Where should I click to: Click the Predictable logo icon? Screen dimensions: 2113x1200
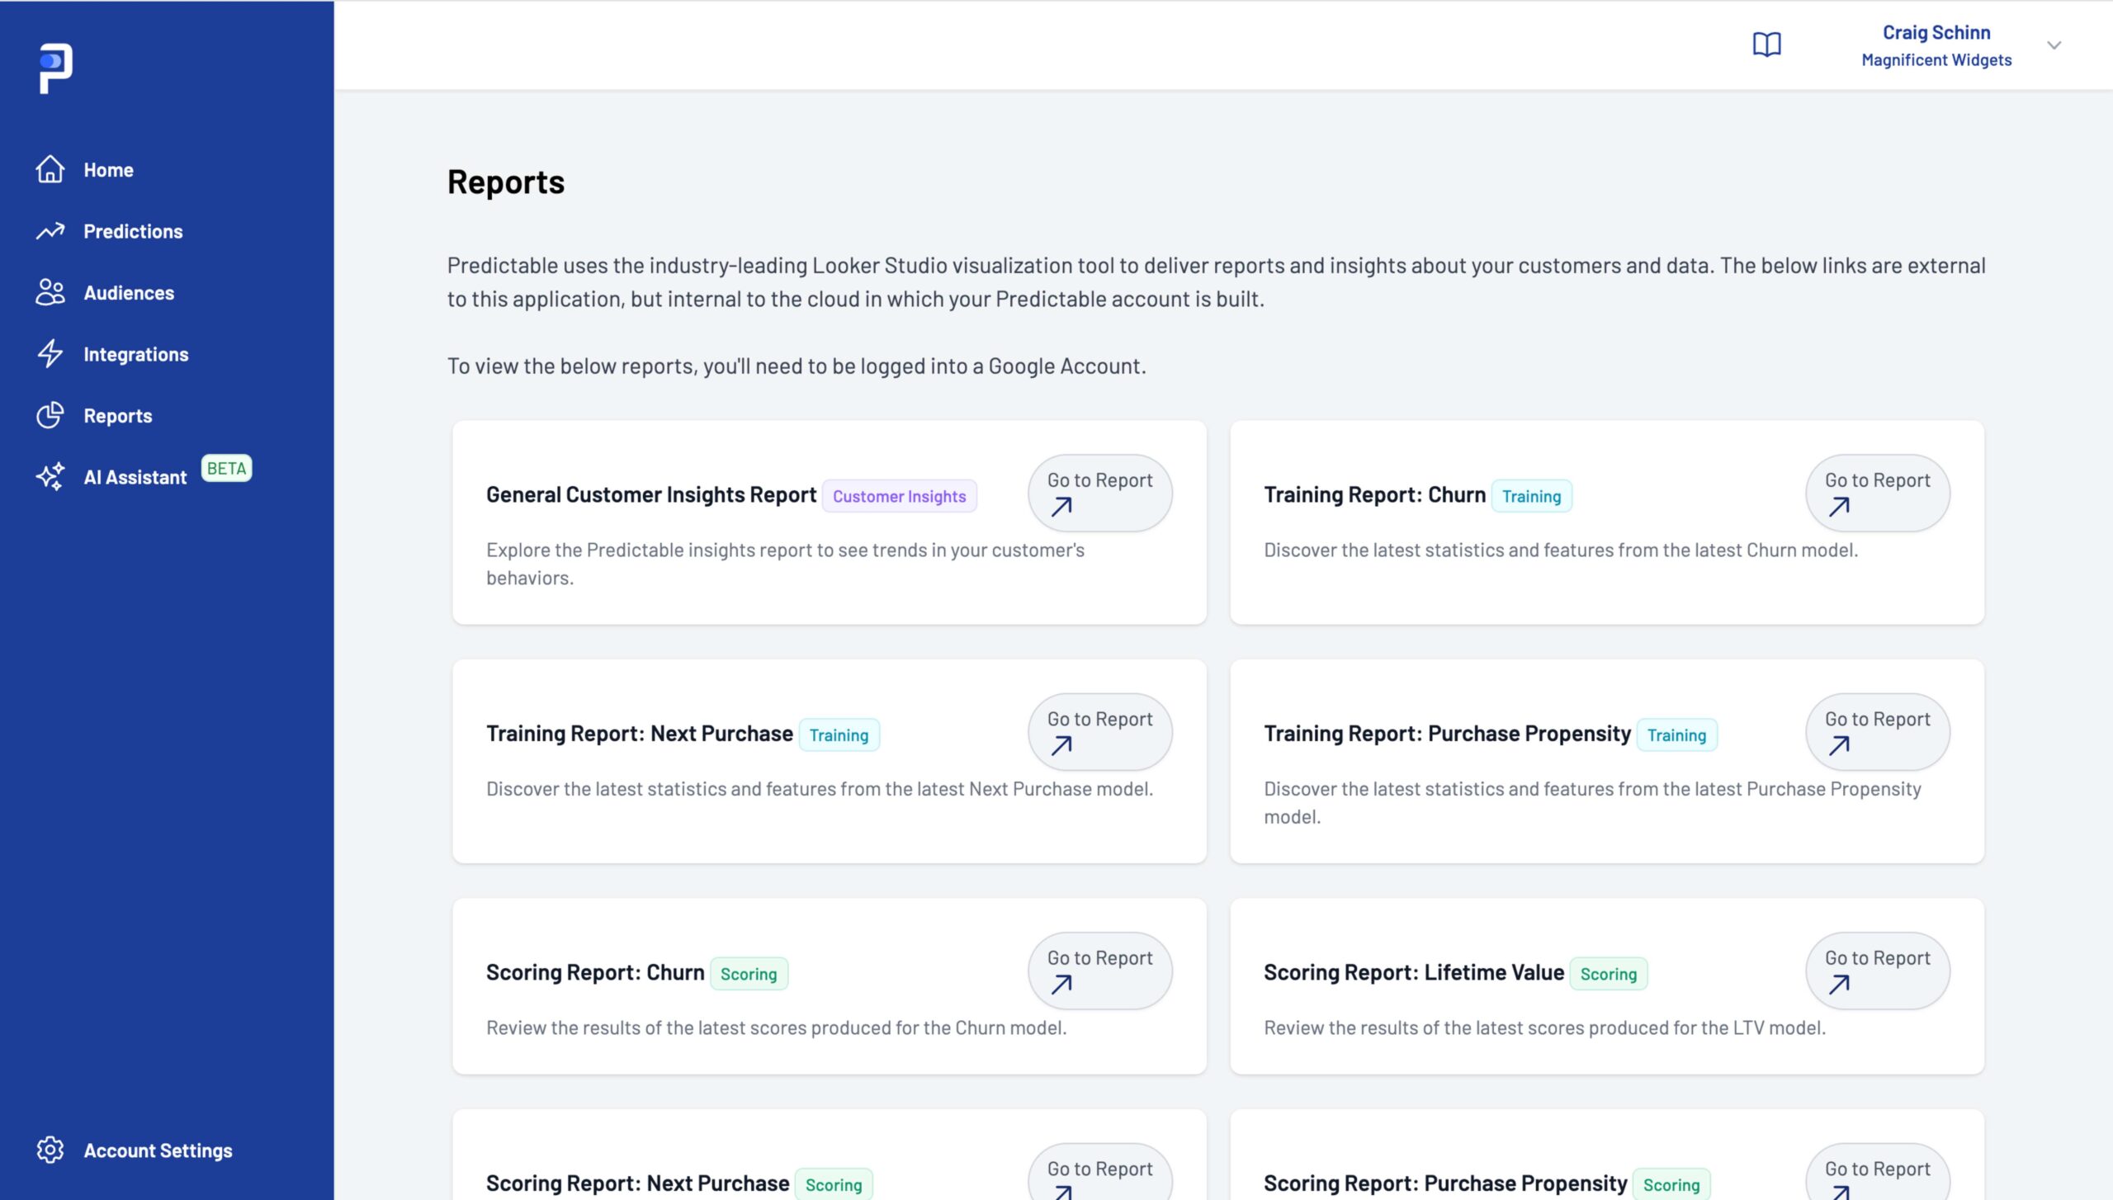(x=55, y=68)
